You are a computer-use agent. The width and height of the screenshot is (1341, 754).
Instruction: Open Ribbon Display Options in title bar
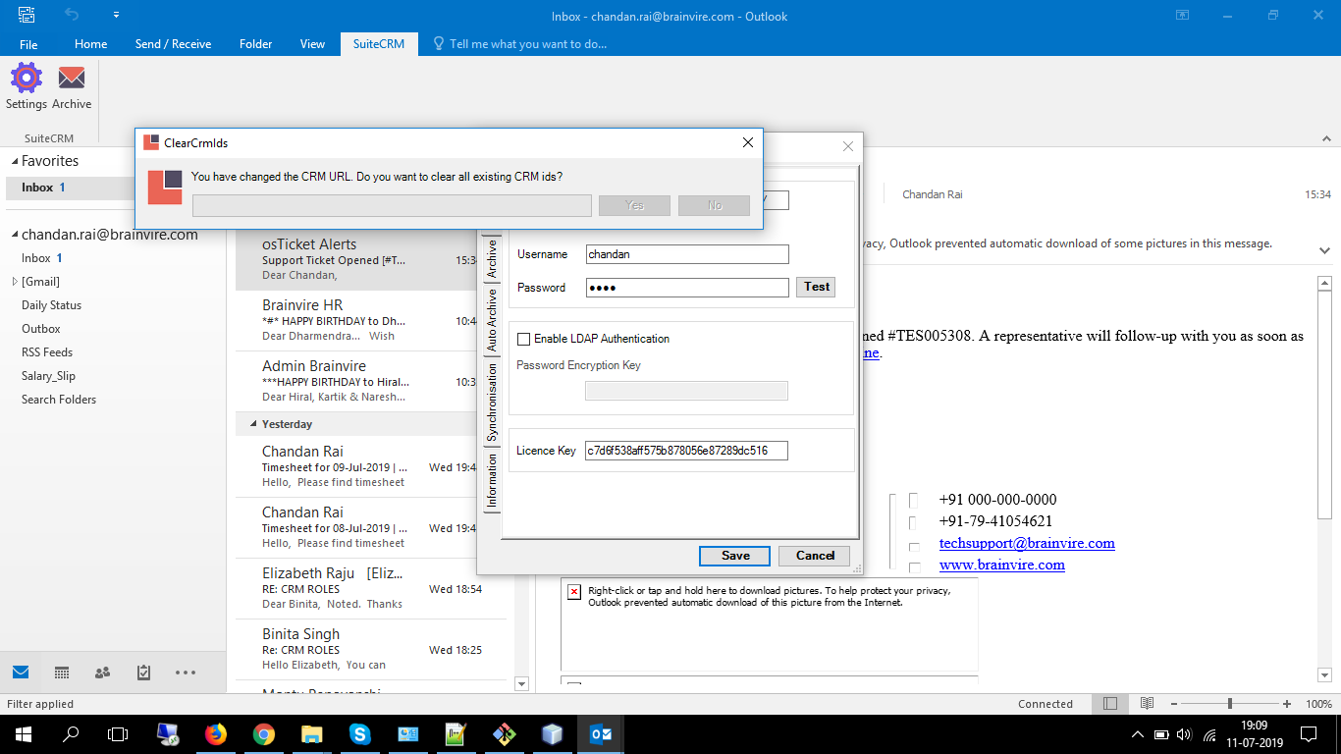(x=1183, y=15)
